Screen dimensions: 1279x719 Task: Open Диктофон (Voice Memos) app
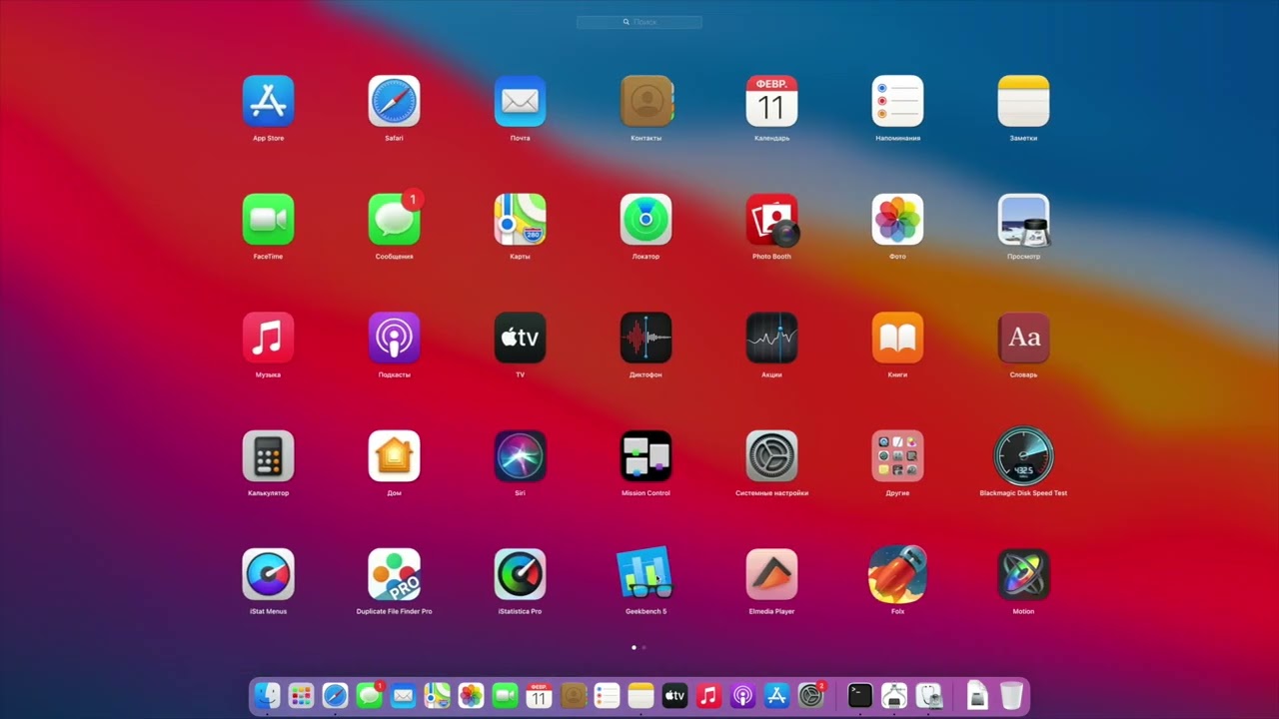click(645, 338)
